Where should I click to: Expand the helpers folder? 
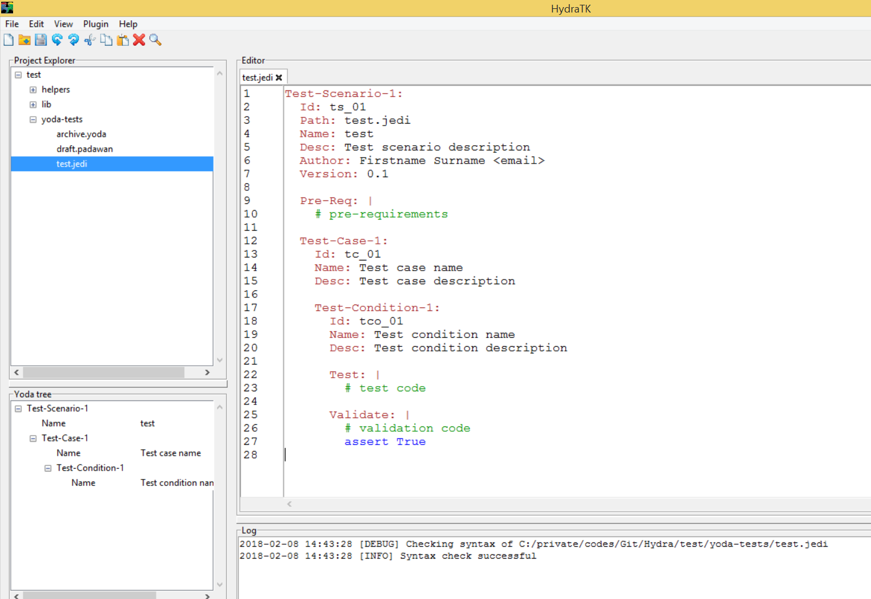pos(33,90)
